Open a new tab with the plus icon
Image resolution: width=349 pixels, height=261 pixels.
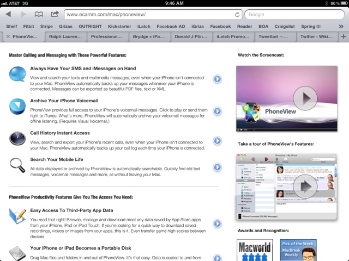pyautogui.click(x=344, y=36)
